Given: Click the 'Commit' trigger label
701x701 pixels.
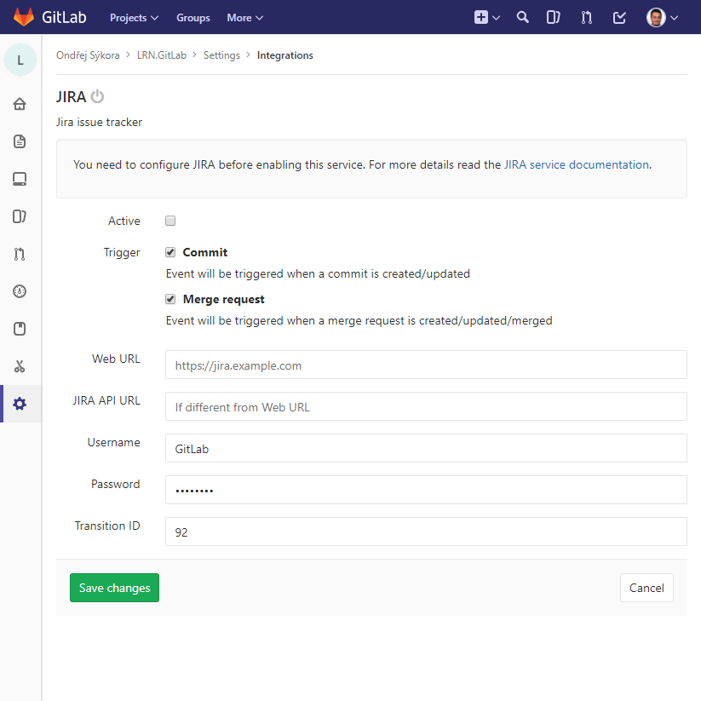Looking at the screenshot, I should pyautogui.click(x=204, y=252).
